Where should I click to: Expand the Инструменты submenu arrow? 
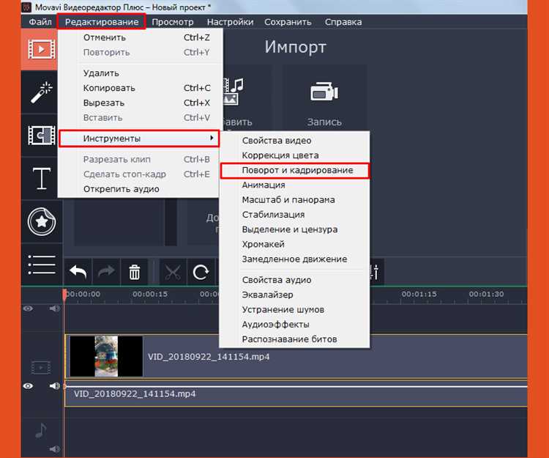click(212, 138)
